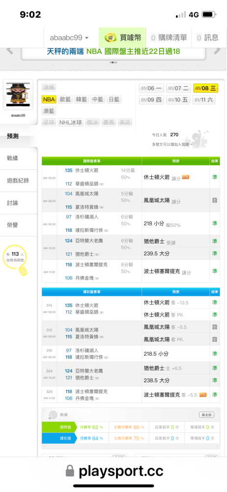Tap the lock icon beside playsport.cc
Image resolution: width=227 pixels, height=492 pixels.
click(x=70, y=471)
